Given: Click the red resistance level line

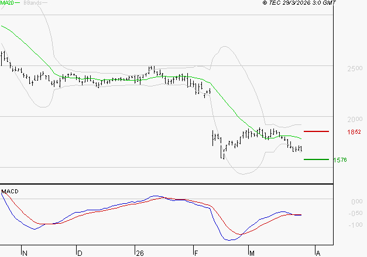Looking at the screenshot, I should click(x=317, y=131).
